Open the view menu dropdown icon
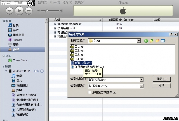This screenshot has height=121, width=179. (x=164, y=41)
